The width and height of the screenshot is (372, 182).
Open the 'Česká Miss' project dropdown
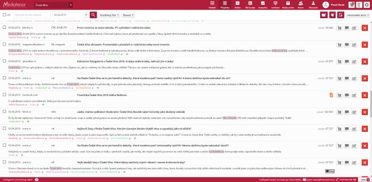[x=53, y=5]
